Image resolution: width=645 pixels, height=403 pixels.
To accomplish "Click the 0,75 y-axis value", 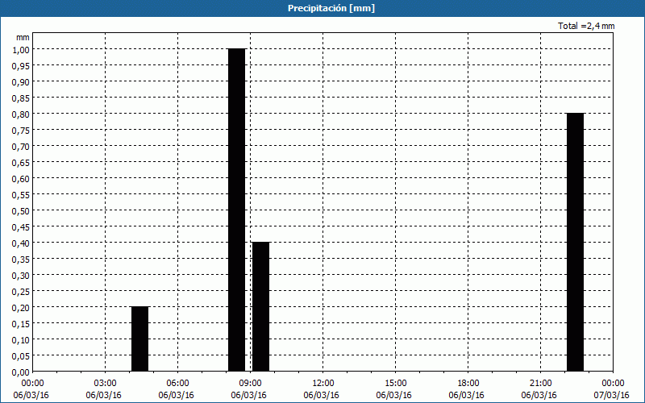I will click(20, 130).
